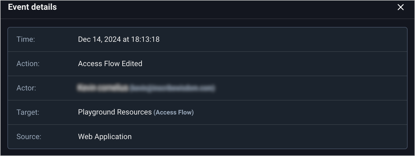Click the Actor label
Image resolution: width=415 pixels, height=156 pixels.
point(26,88)
